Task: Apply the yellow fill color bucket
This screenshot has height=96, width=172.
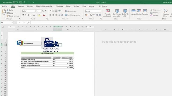Action: coord(39,15)
